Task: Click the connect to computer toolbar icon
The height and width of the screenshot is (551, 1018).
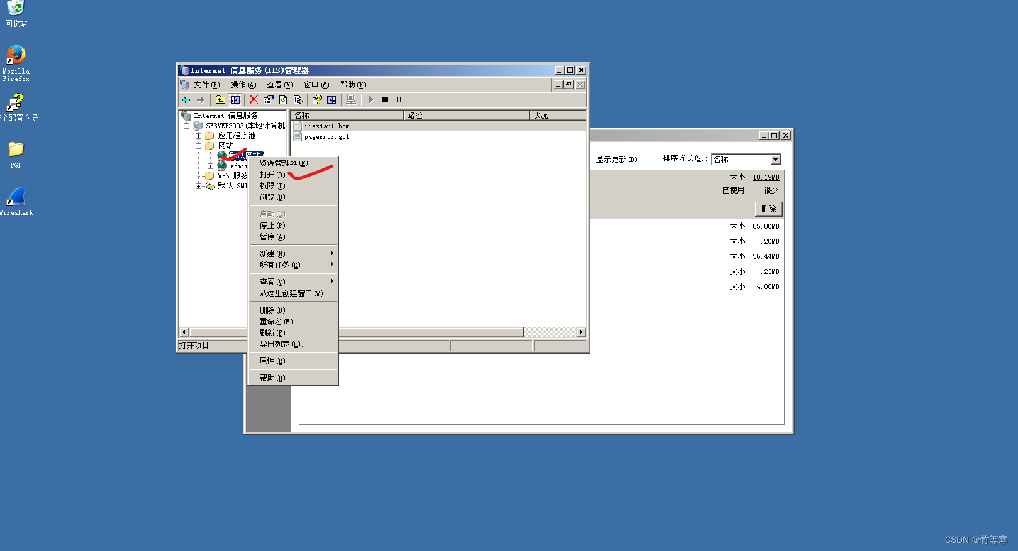Action: pos(351,100)
